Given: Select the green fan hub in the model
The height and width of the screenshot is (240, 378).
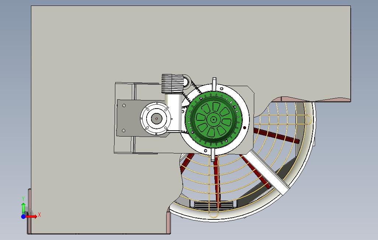Looking at the screenshot, I should click(214, 119).
